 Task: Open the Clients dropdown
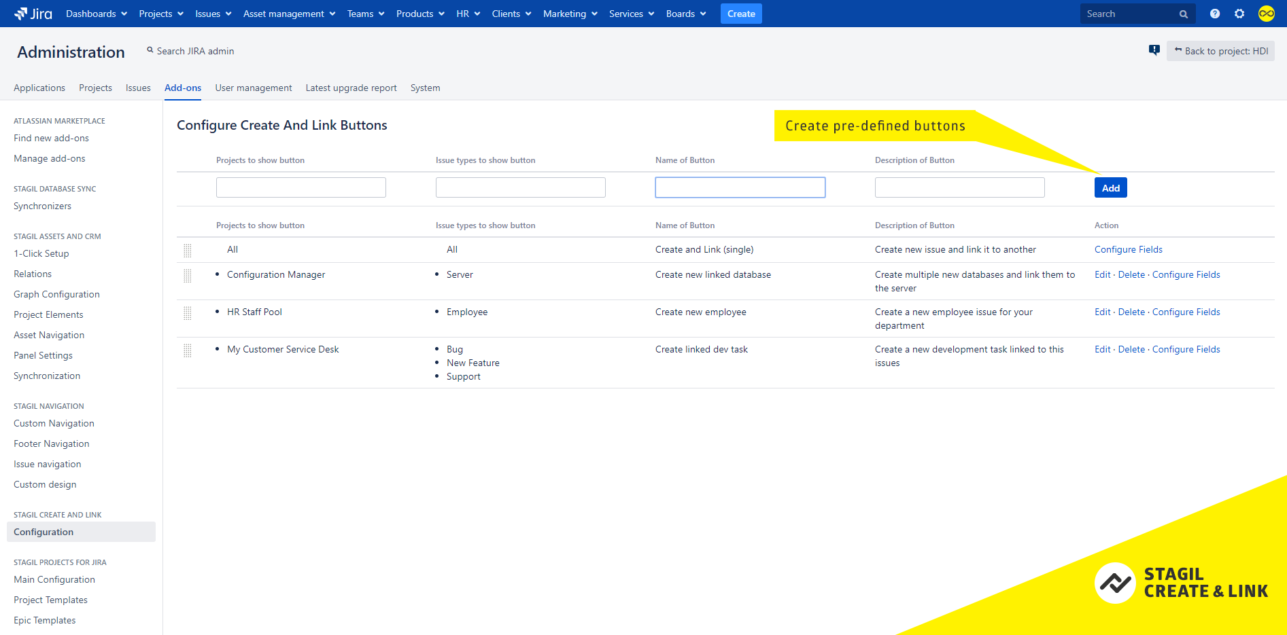coord(512,14)
